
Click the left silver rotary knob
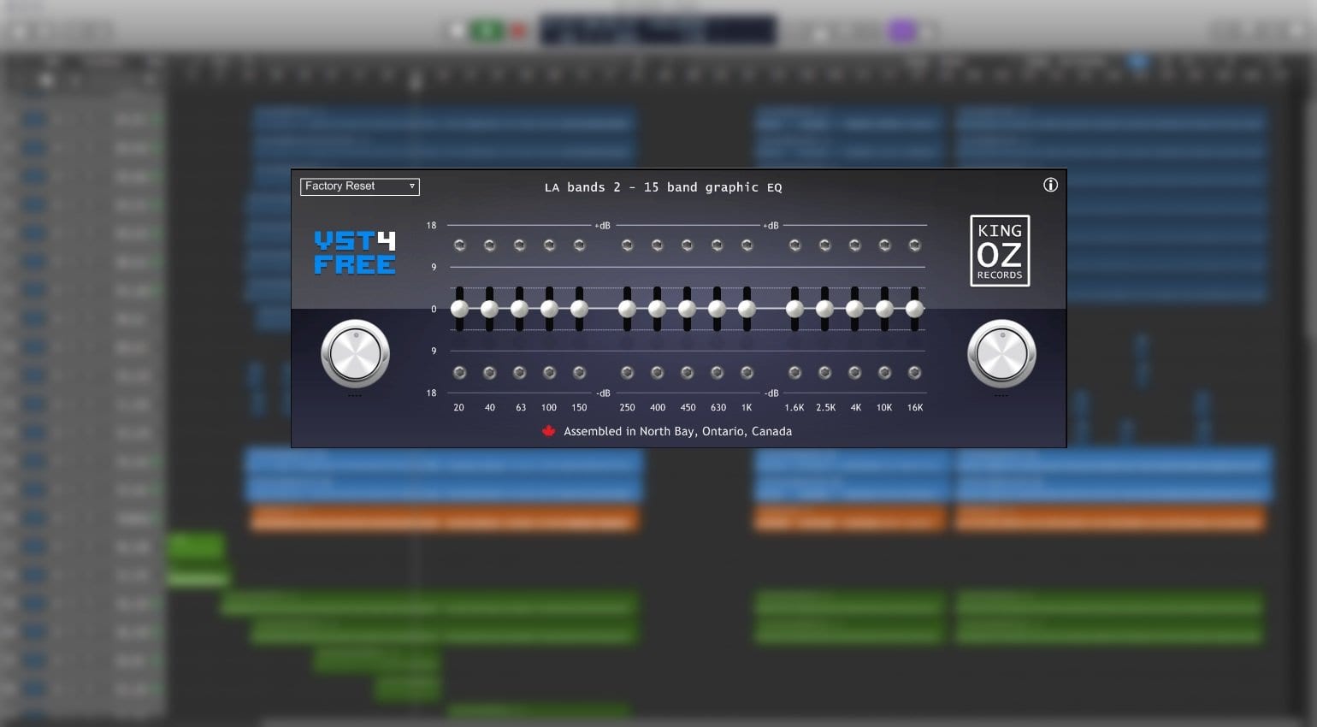coord(355,354)
